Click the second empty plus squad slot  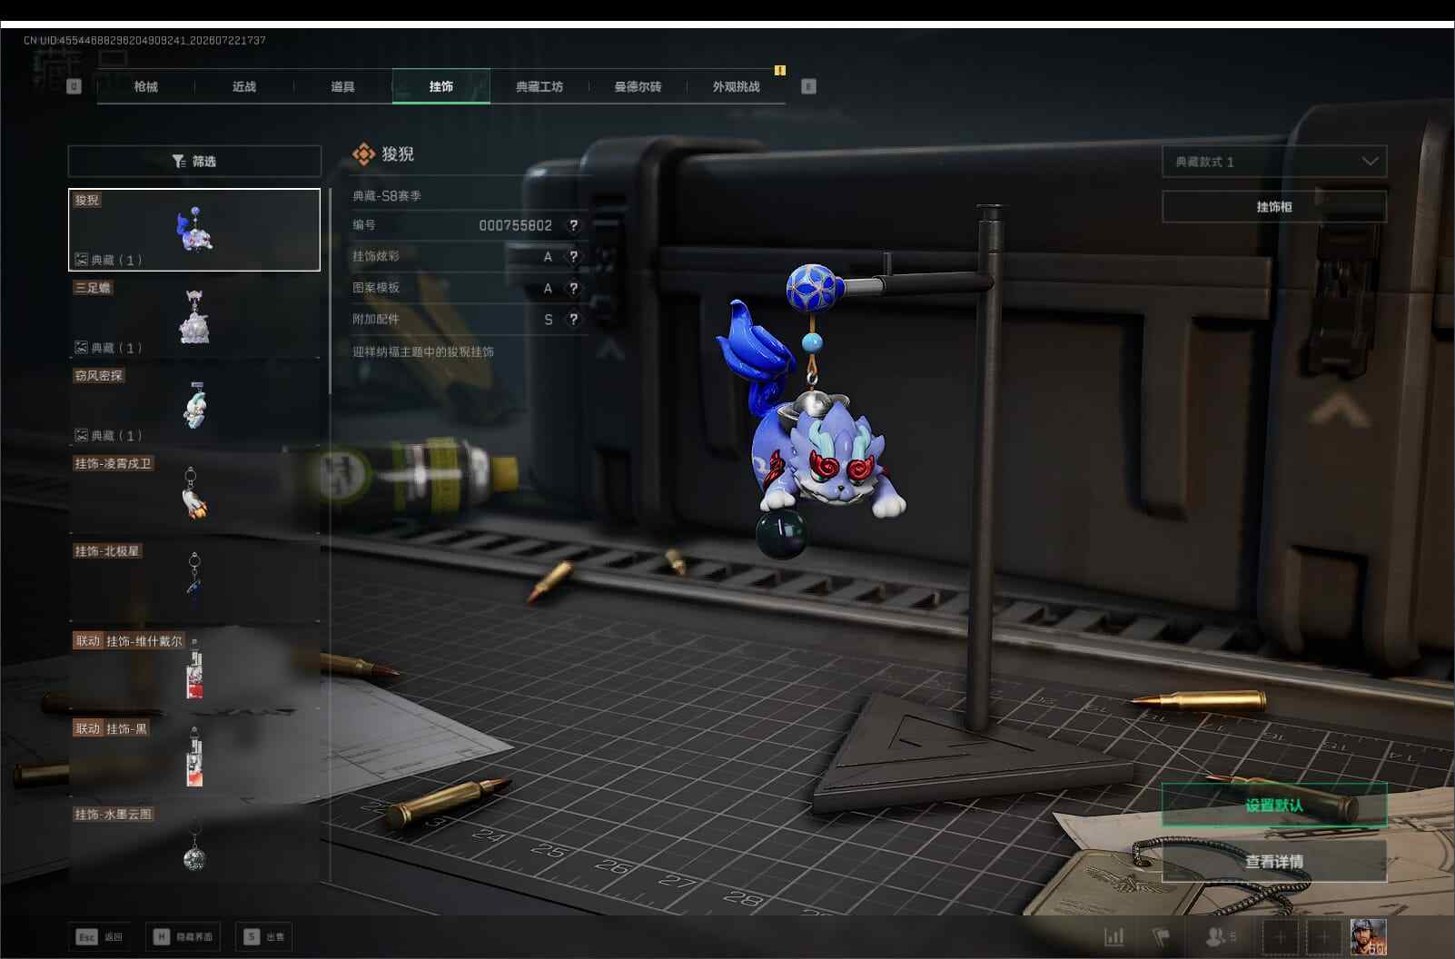pyautogui.click(x=1324, y=936)
